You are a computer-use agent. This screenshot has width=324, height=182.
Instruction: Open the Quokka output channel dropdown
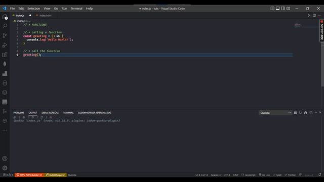pyautogui.click(x=275, y=113)
